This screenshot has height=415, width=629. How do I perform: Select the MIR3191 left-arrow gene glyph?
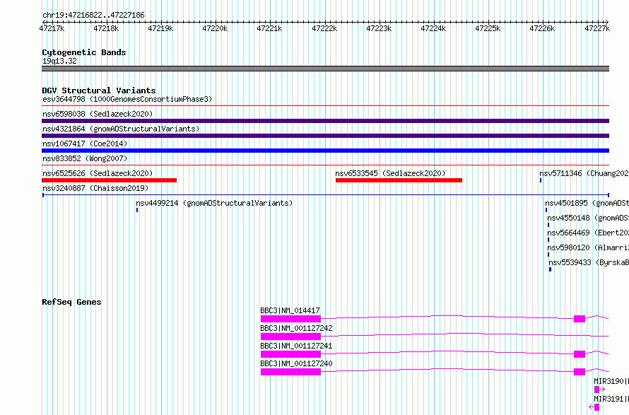click(594, 407)
